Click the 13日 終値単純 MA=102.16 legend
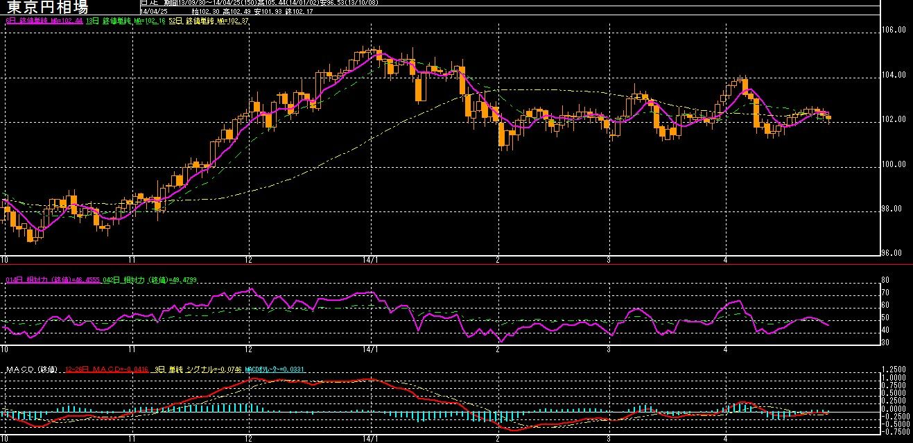Screen dimensions: 913x443 click(x=125, y=21)
